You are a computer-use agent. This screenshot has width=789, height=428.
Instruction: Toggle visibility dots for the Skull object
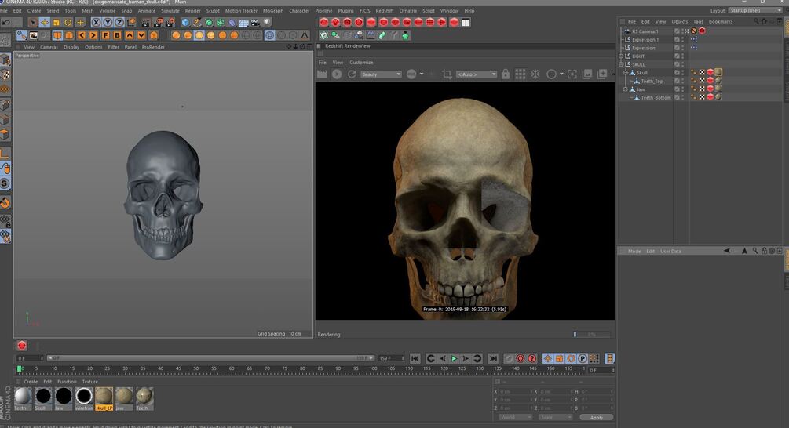coord(683,73)
